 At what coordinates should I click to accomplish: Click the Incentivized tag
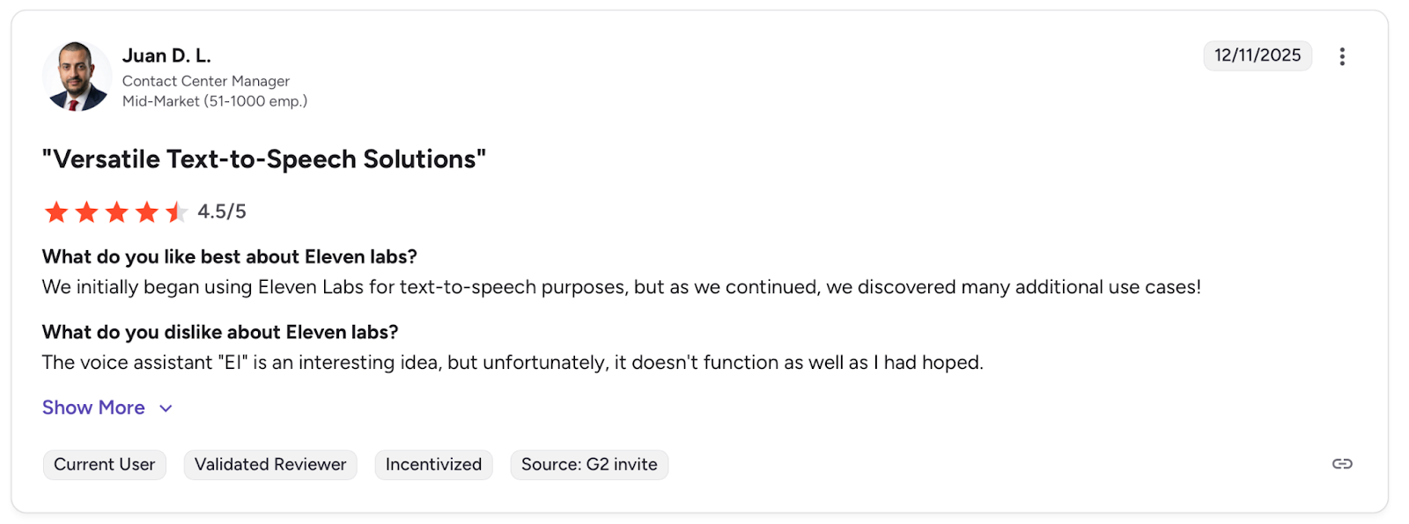(x=433, y=464)
